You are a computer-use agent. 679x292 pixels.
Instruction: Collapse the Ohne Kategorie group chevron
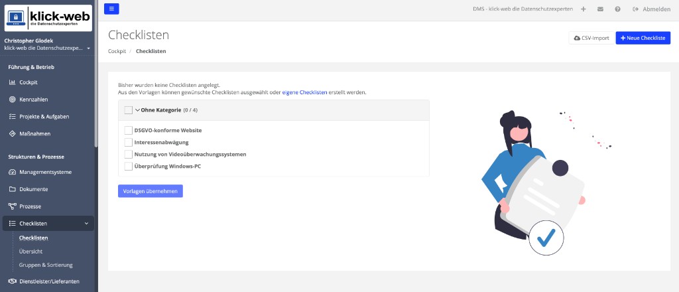coord(137,110)
